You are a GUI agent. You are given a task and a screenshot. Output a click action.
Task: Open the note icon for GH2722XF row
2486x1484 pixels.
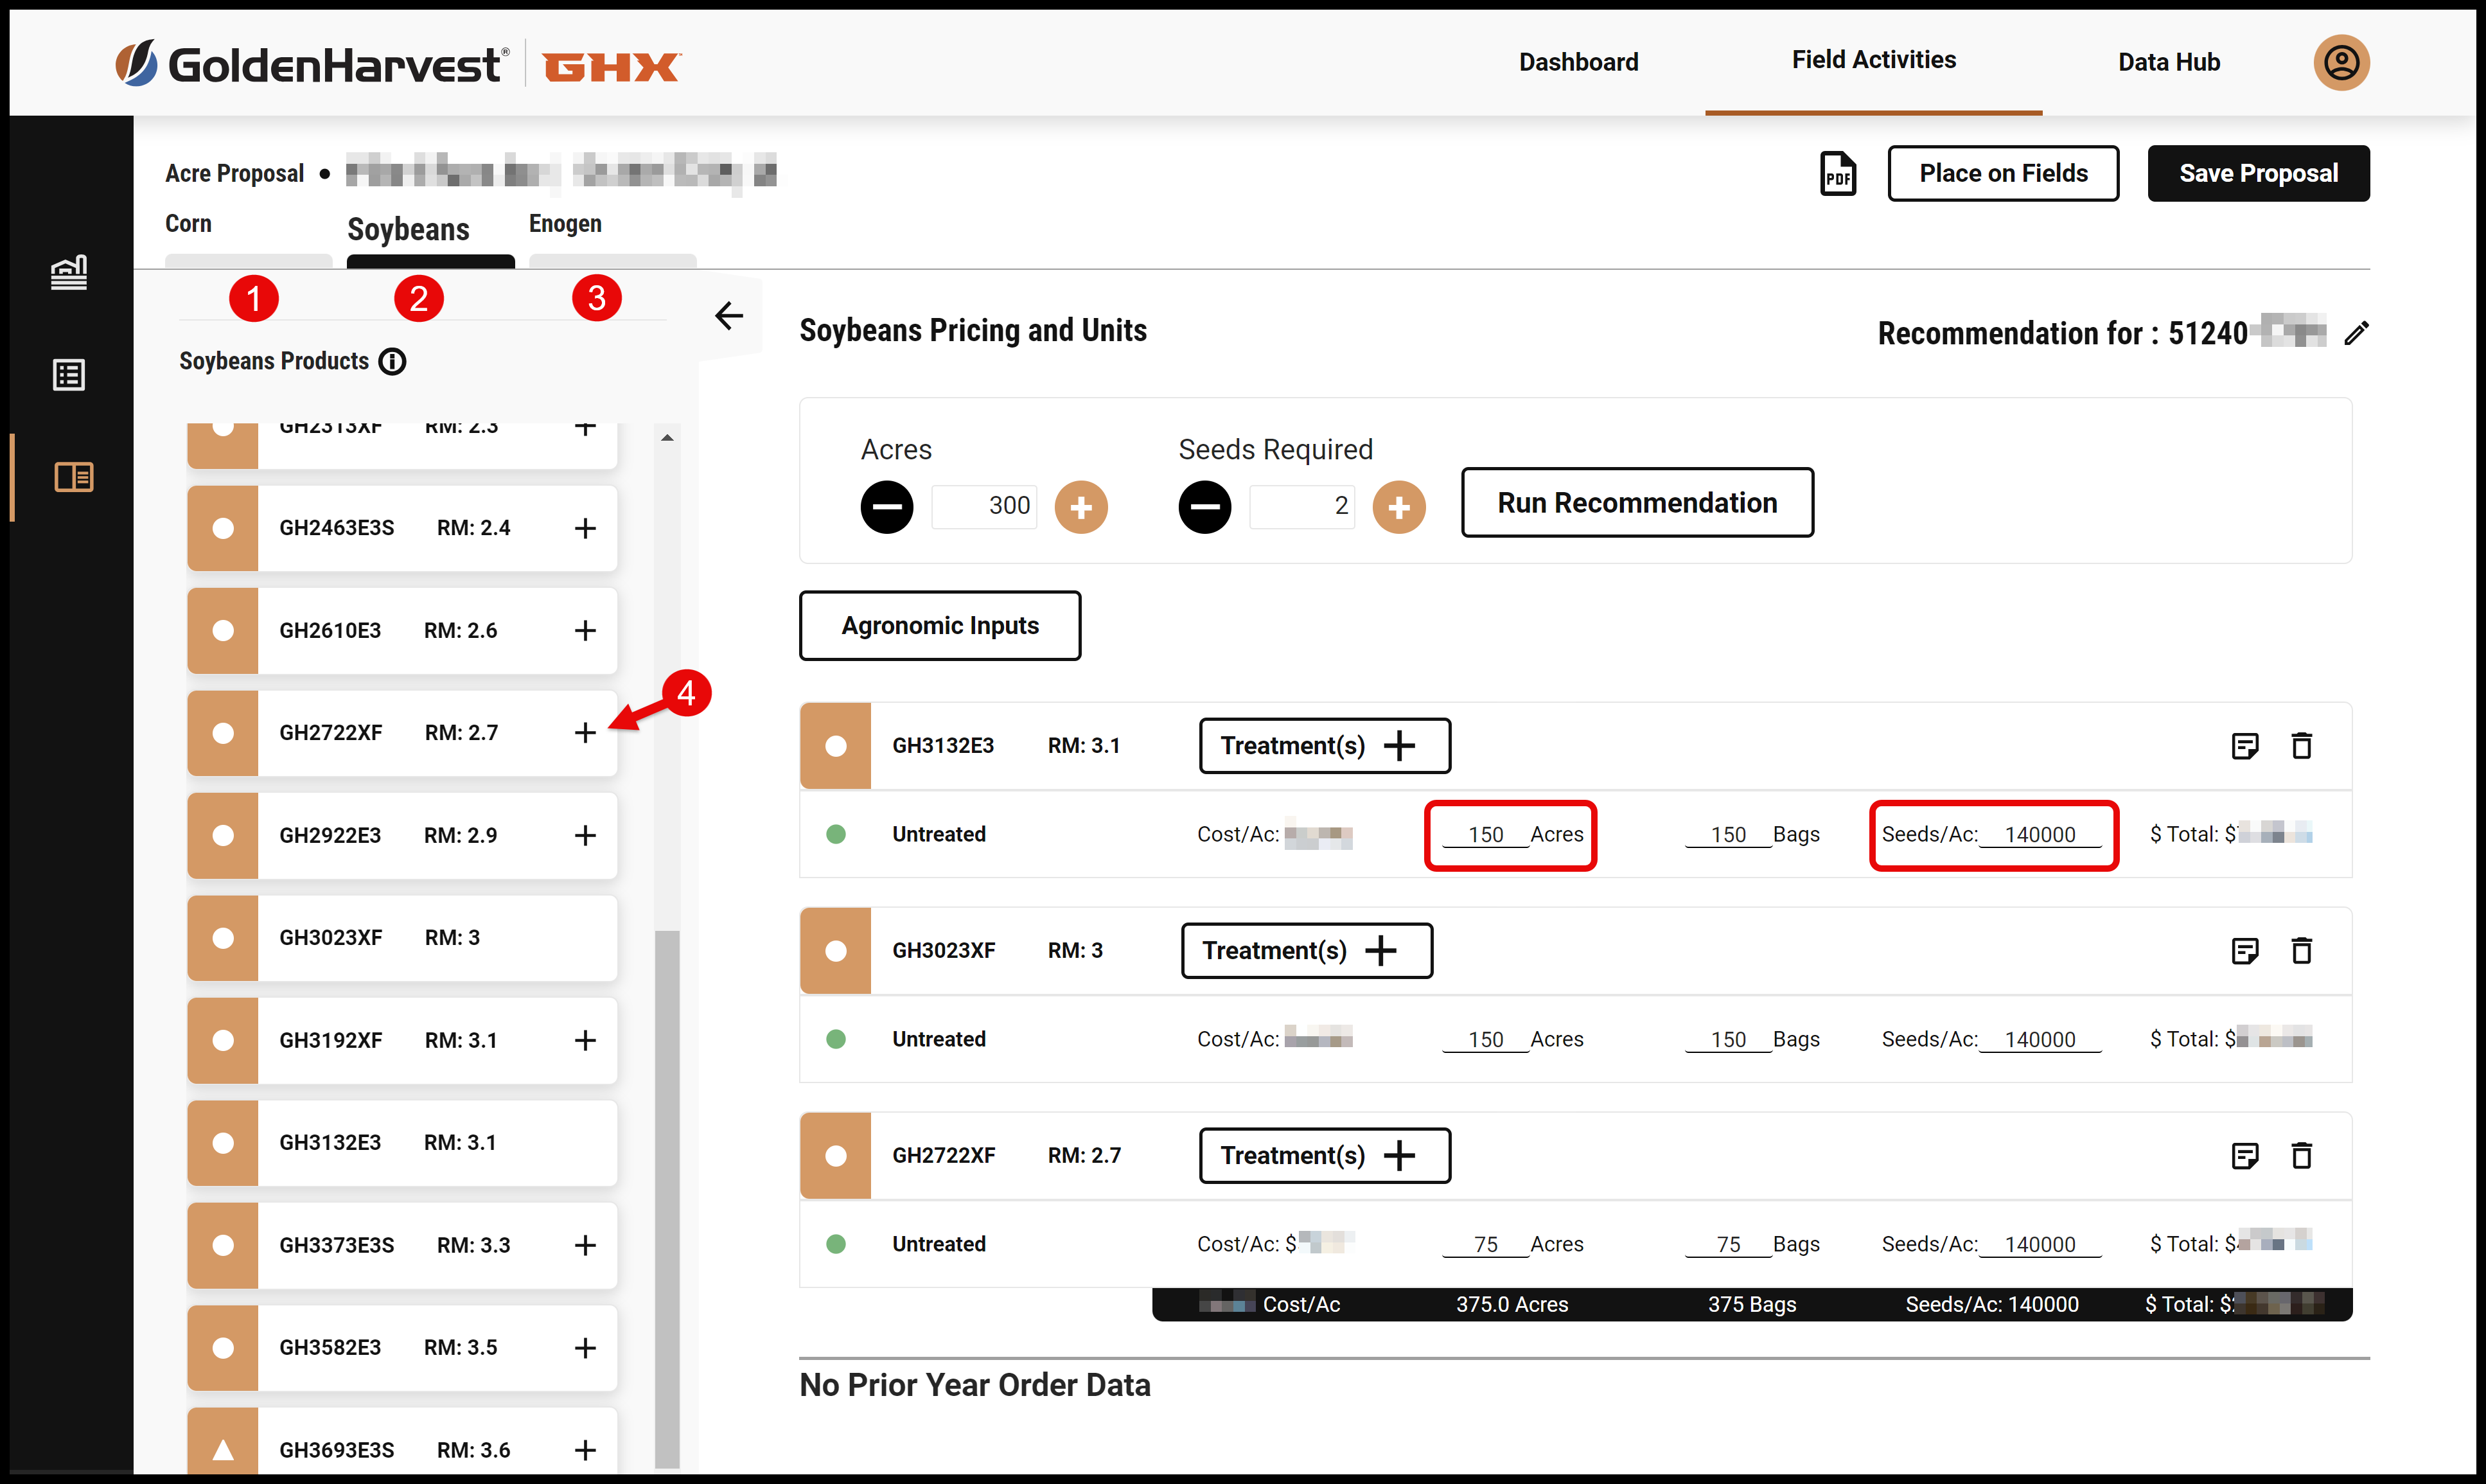coord(2245,1156)
